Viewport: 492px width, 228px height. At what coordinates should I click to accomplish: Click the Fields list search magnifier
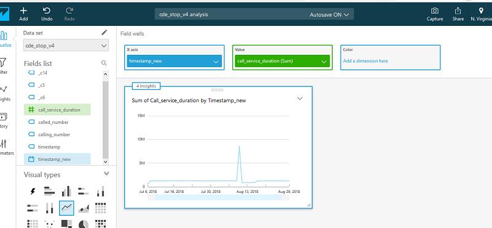coord(104,63)
